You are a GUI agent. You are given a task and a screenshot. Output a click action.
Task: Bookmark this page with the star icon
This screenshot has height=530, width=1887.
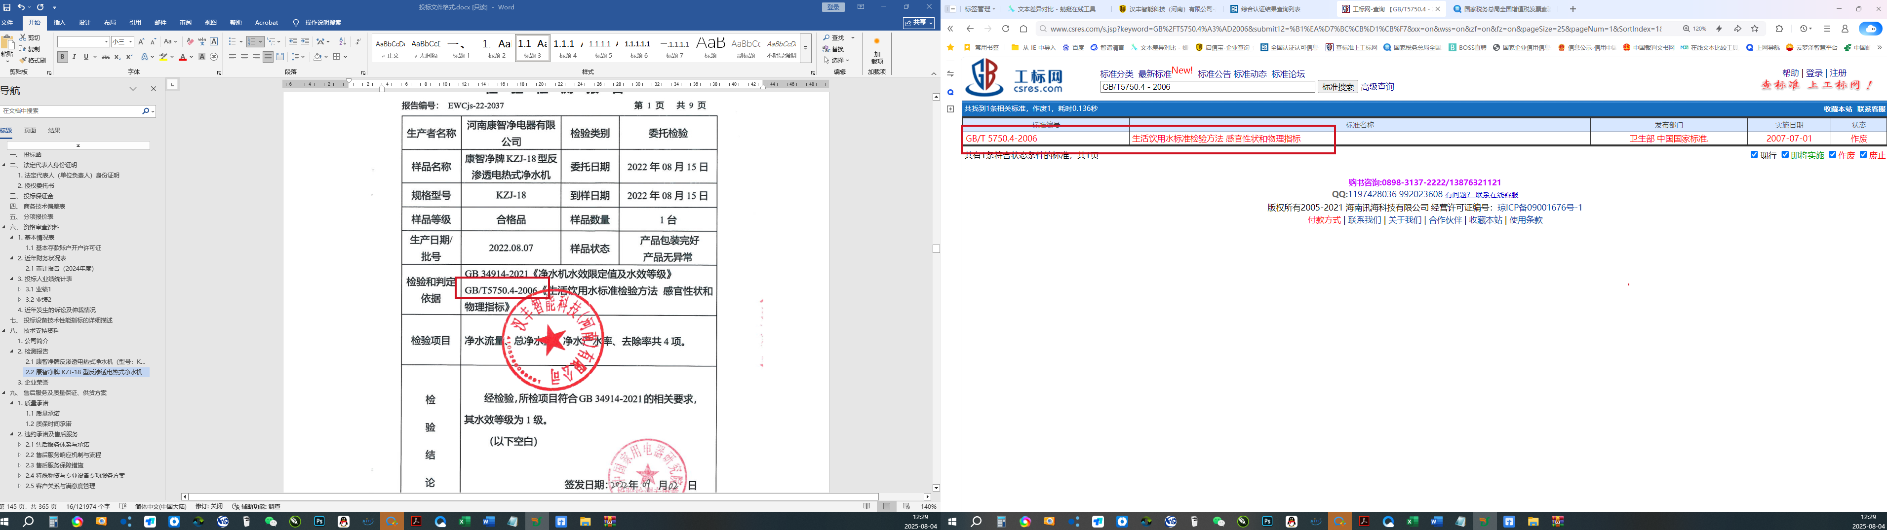1754,29
